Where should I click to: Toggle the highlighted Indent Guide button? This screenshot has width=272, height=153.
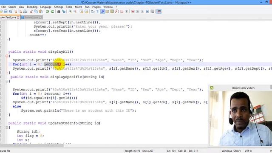102,11
